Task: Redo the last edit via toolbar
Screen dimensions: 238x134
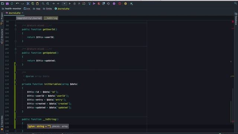Action: pyautogui.click(x=22, y=3)
